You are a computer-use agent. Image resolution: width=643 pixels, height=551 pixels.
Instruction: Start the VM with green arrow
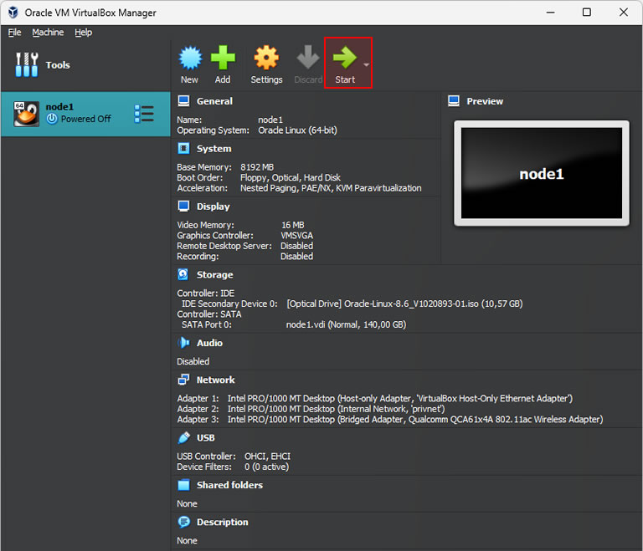click(344, 58)
